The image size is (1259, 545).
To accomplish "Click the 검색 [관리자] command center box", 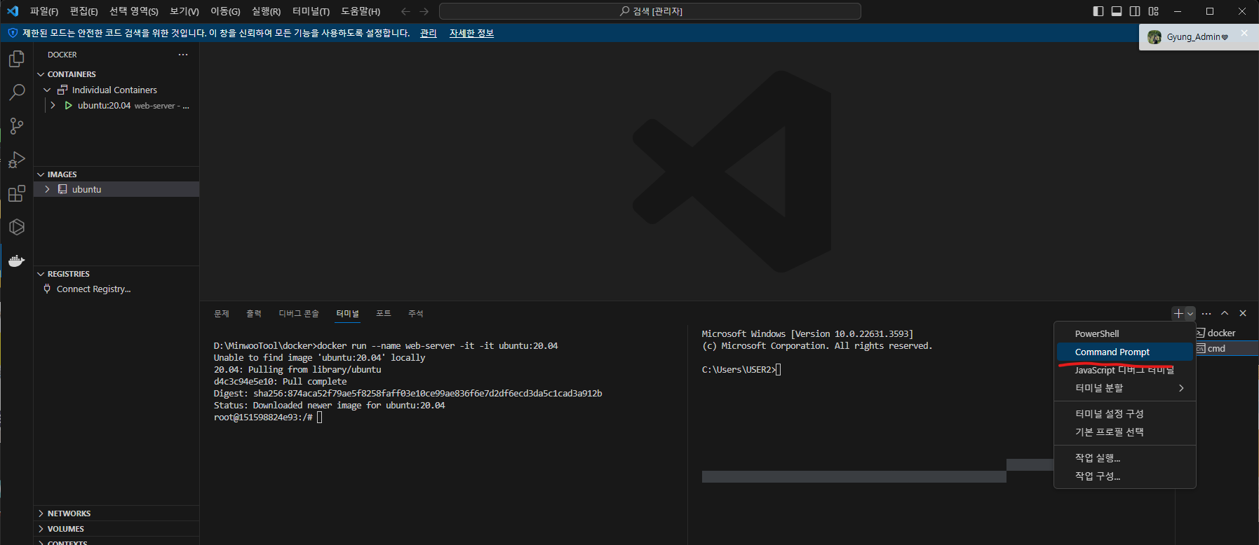I will [650, 11].
